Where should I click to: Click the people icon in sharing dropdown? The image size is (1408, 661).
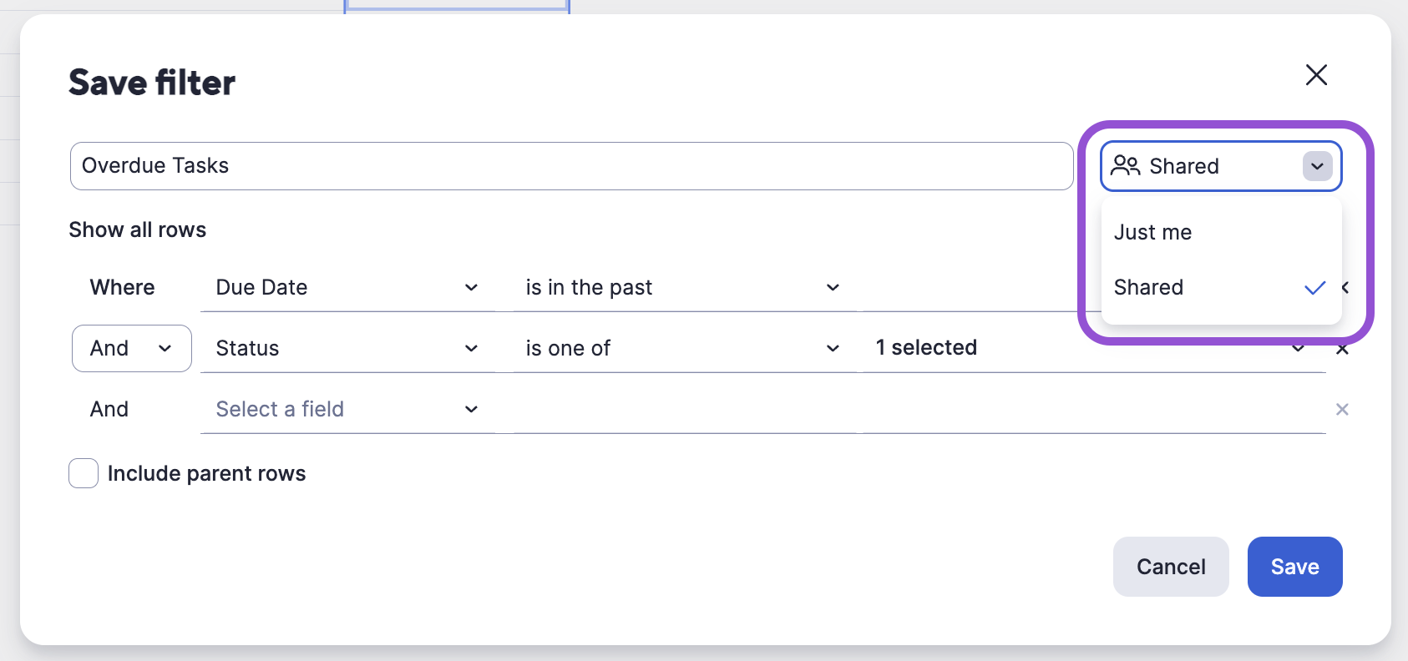[1125, 166]
